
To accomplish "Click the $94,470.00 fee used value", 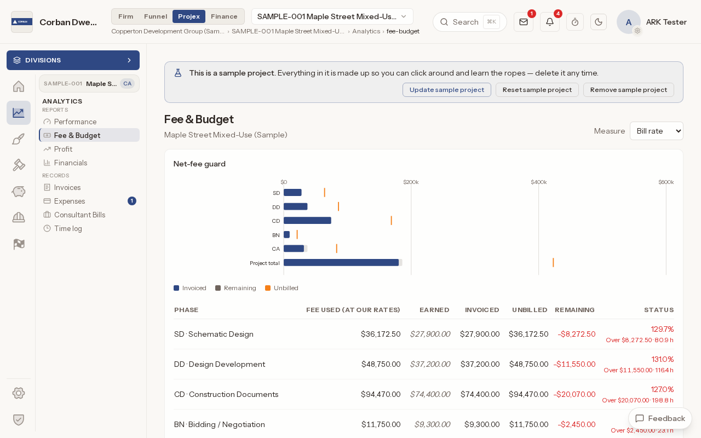I will 381,394.
